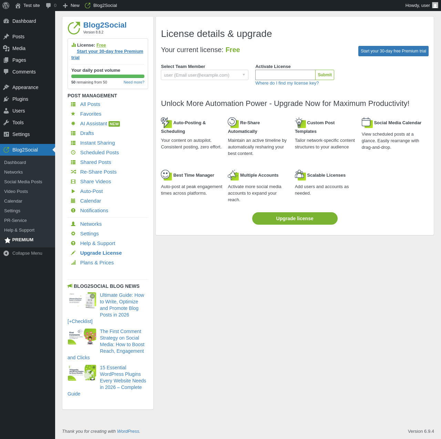Click the Posts pushpin icon
Screen dimensions: 441x439
pos(6,37)
